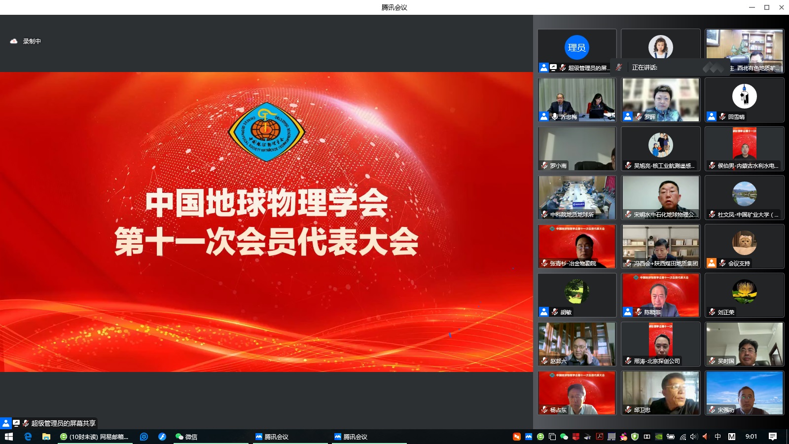This screenshot has width=789, height=444.
Task: Click the muted mic icon next to 陈晓非
Action: click(639, 312)
